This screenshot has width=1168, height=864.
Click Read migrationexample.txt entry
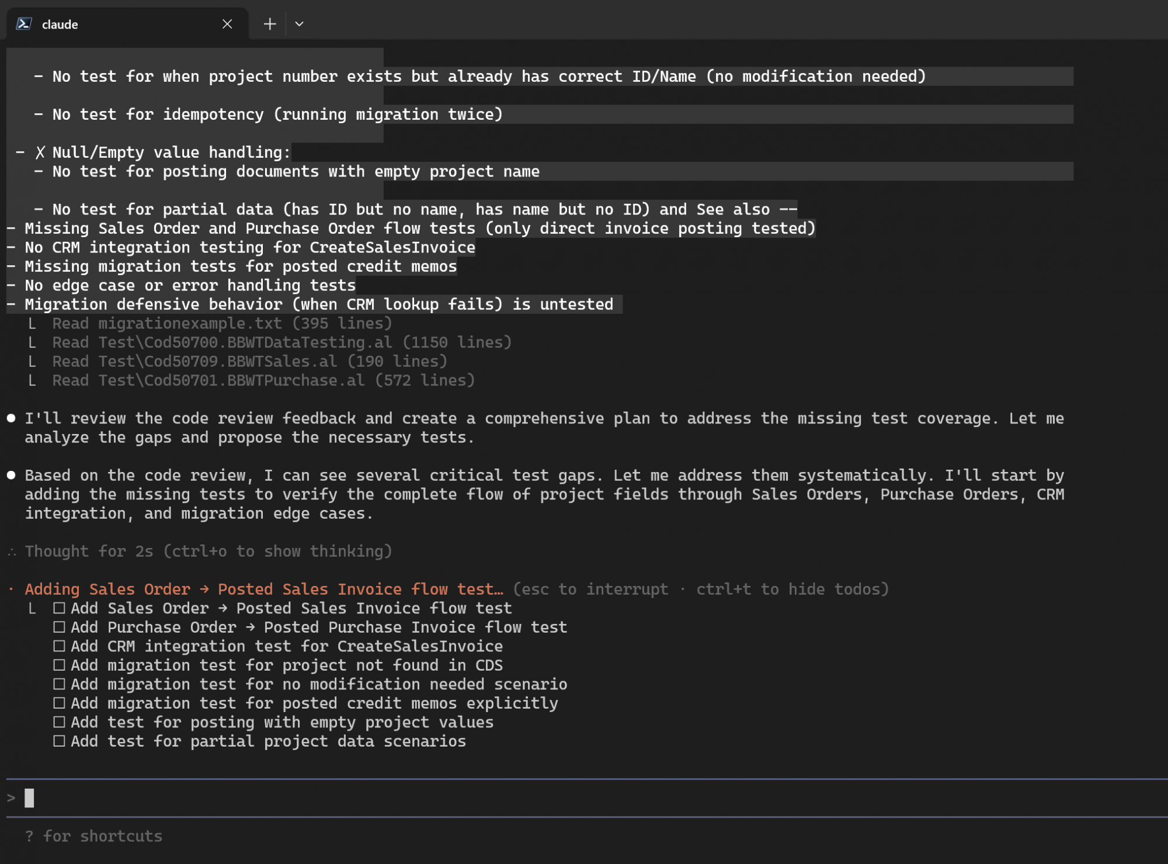[x=222, y=324]
